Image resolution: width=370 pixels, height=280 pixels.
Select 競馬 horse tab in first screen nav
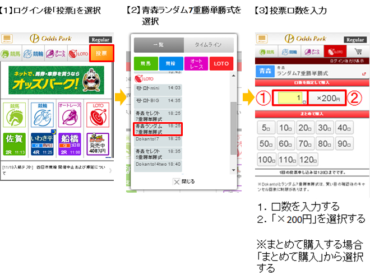point(11,54)
